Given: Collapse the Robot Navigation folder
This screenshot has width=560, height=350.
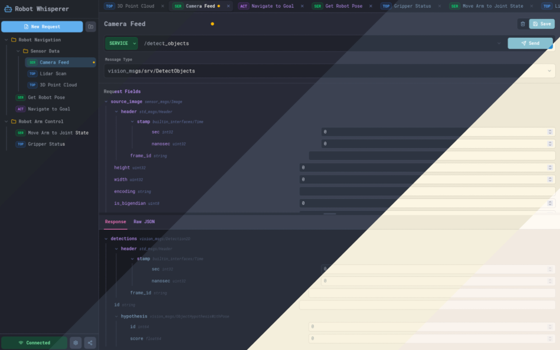Looking at the screenshot, I should point(6,40).
